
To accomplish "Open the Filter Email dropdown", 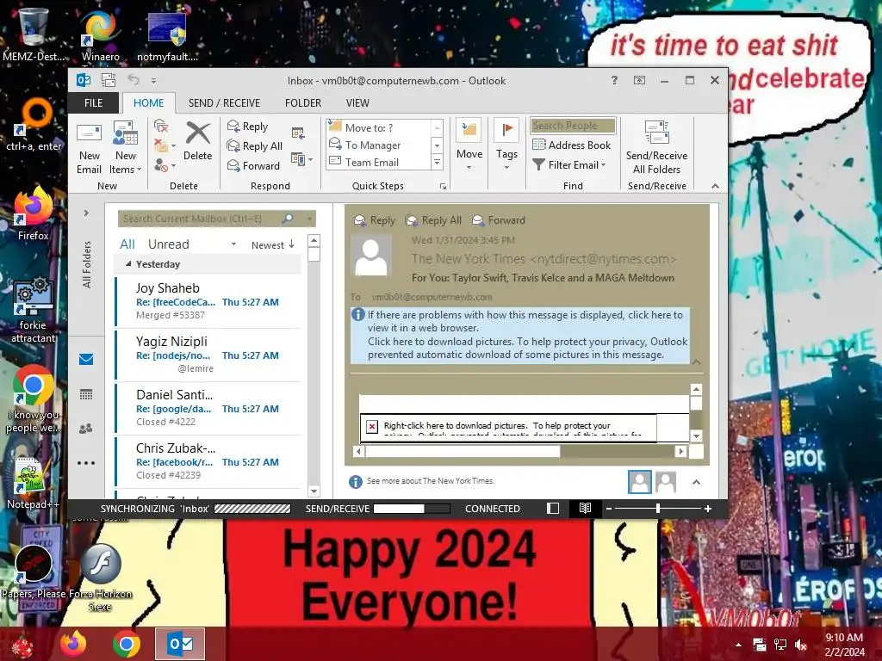I will click(x=569, y=164).
